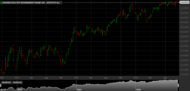
Task: Click the 124,0000 price axis label
Action: pyautogui.click(x=184, y=70)
